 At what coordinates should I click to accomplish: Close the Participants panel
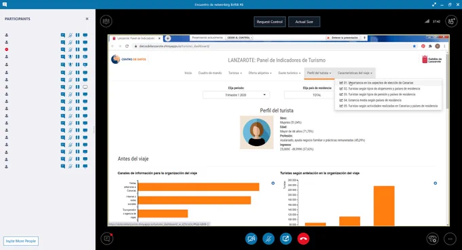point(87,18)
